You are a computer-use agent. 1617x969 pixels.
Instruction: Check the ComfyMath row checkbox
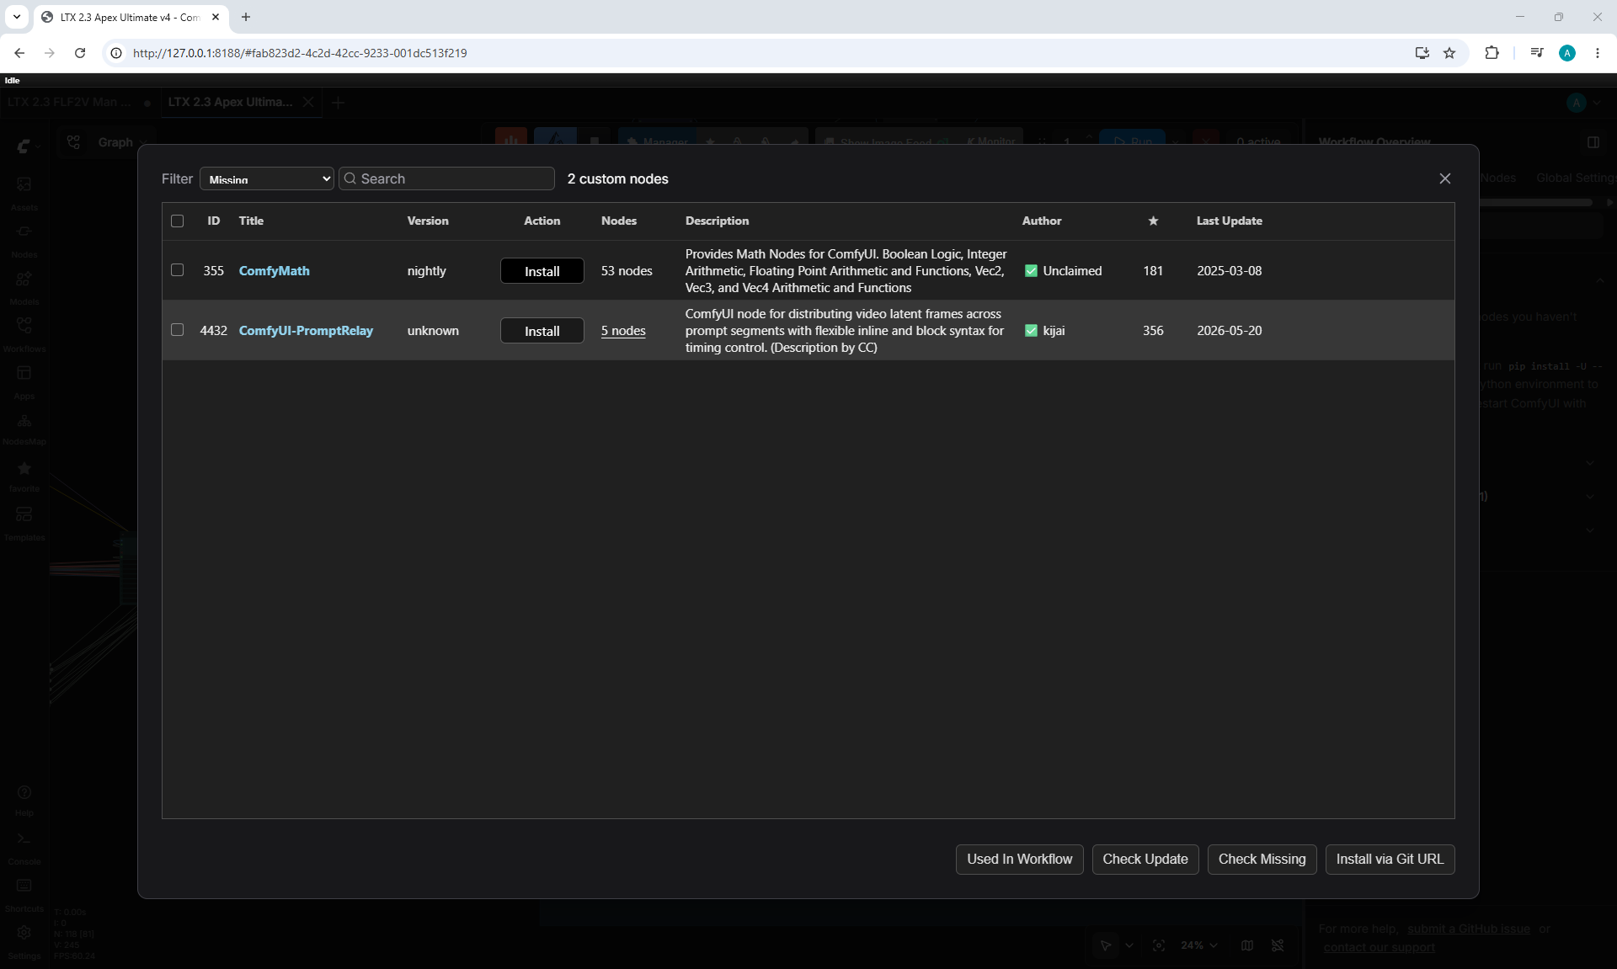(177, 270)
